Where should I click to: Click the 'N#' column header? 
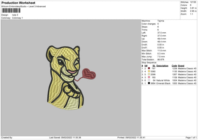point(146,66)
